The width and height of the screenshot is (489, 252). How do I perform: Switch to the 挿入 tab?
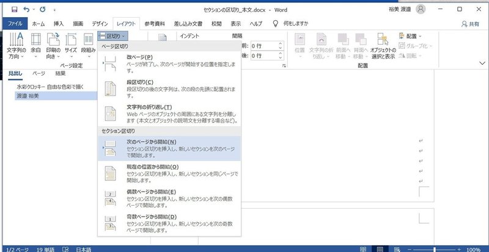[x=58, y=24]
